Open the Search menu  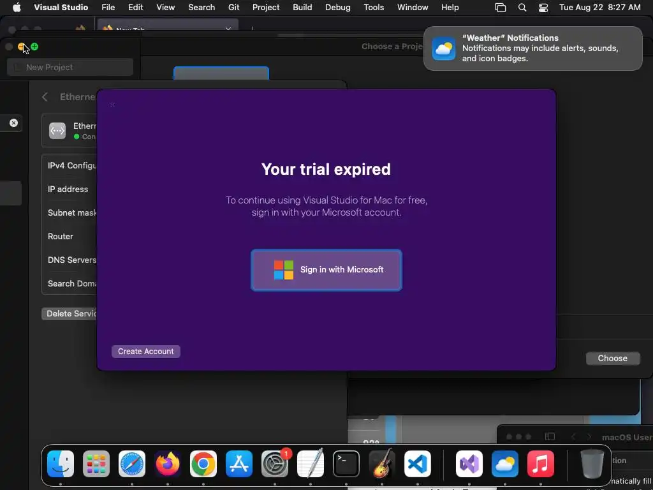point(202,7)
